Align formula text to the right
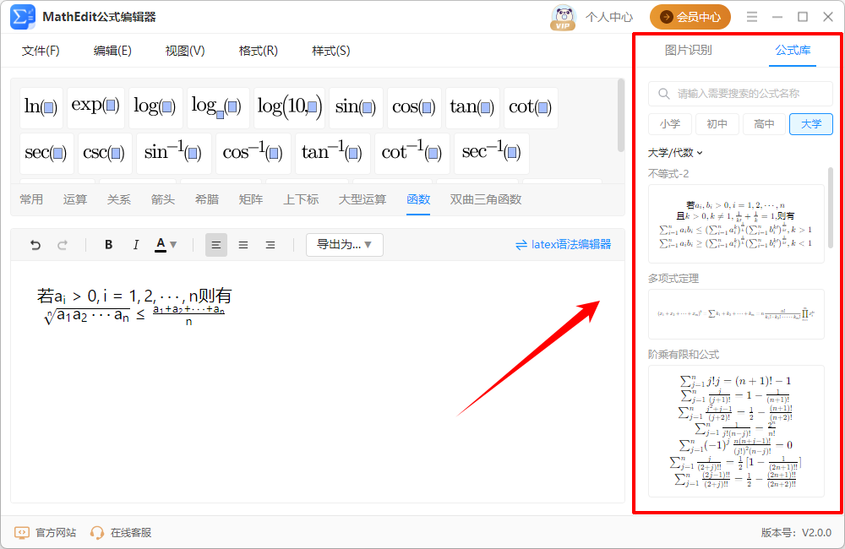The height and width of the screenshot is (549, 845). 270,245
